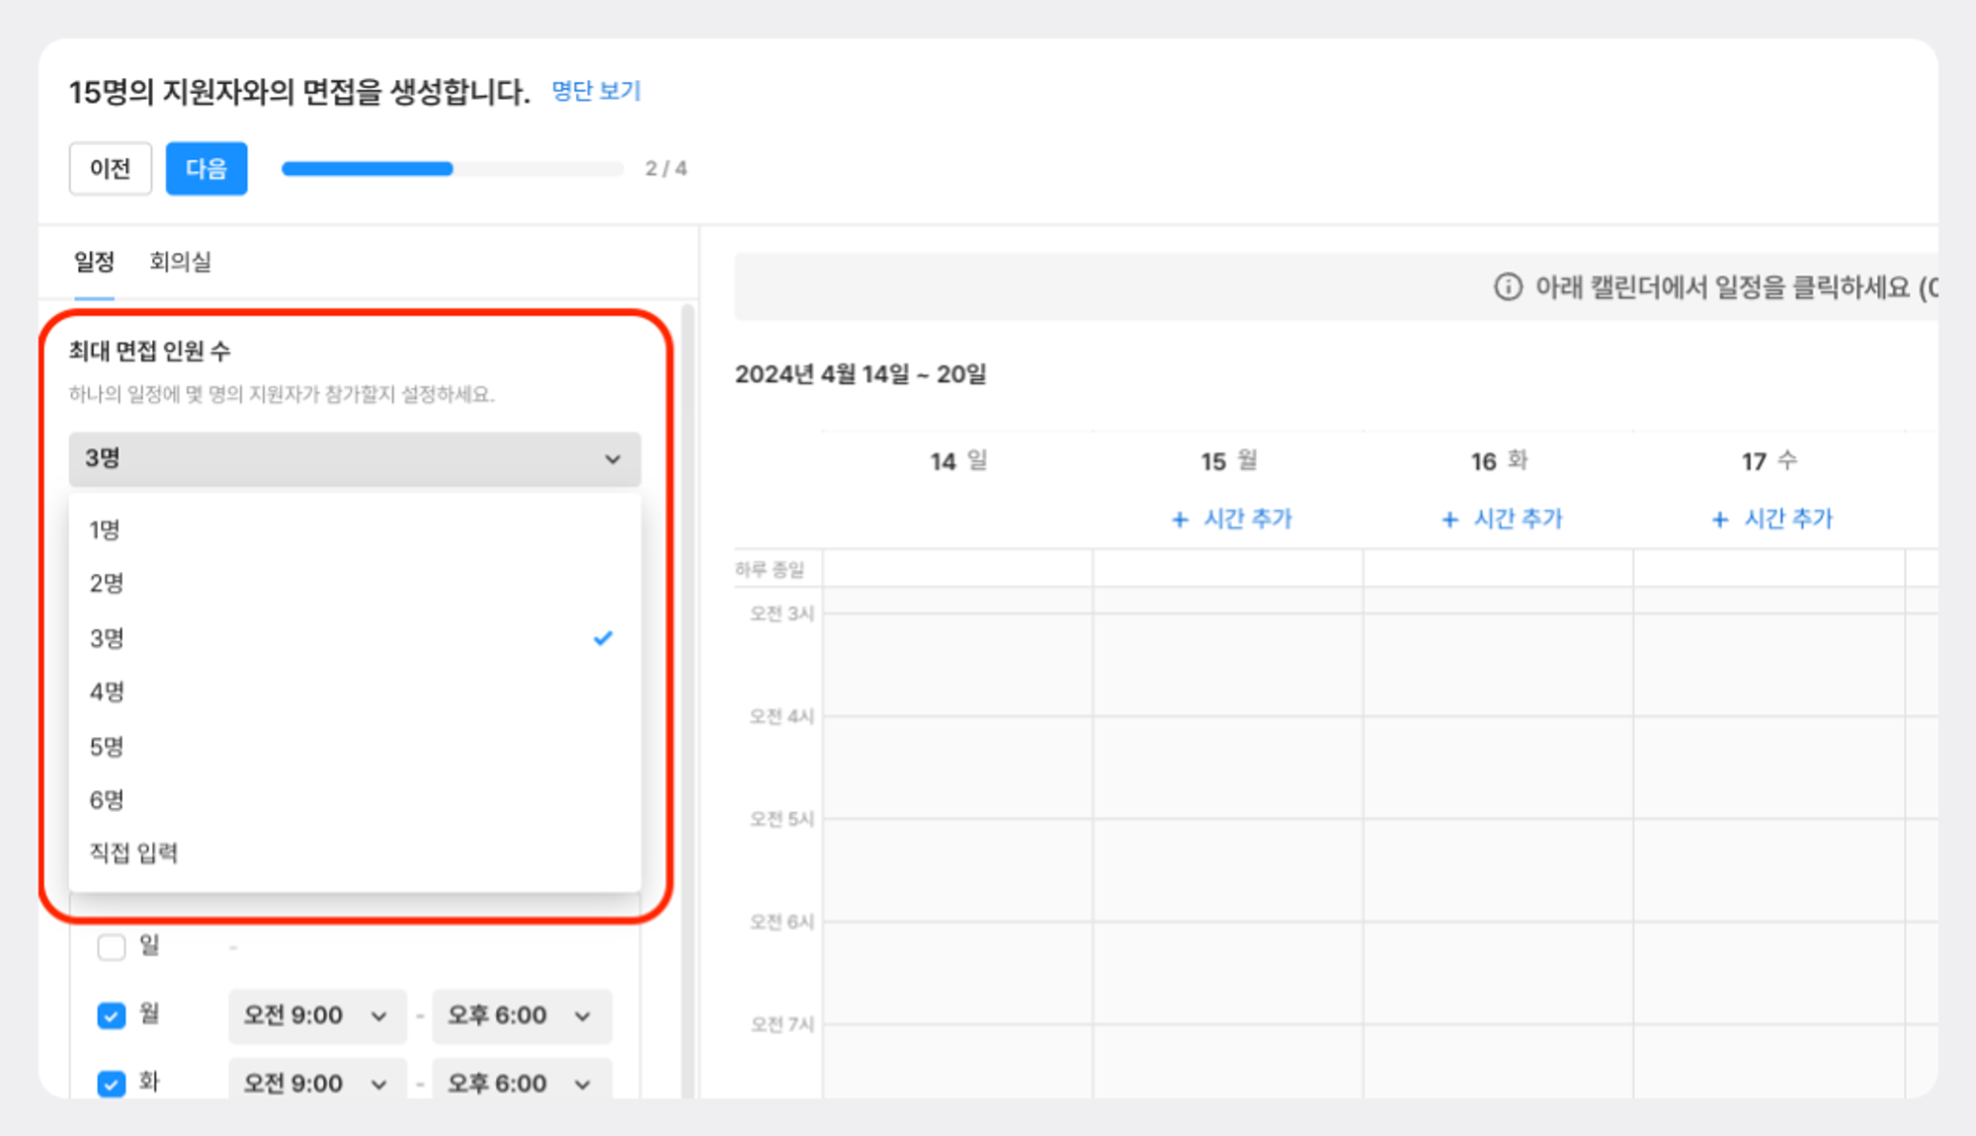Click the 이전 button
The image size is (1976, 1136).
pos(110,168)
